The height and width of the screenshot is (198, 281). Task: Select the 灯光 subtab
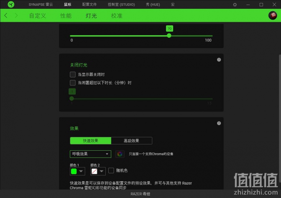pyautogui.click(x=91, y=15)
